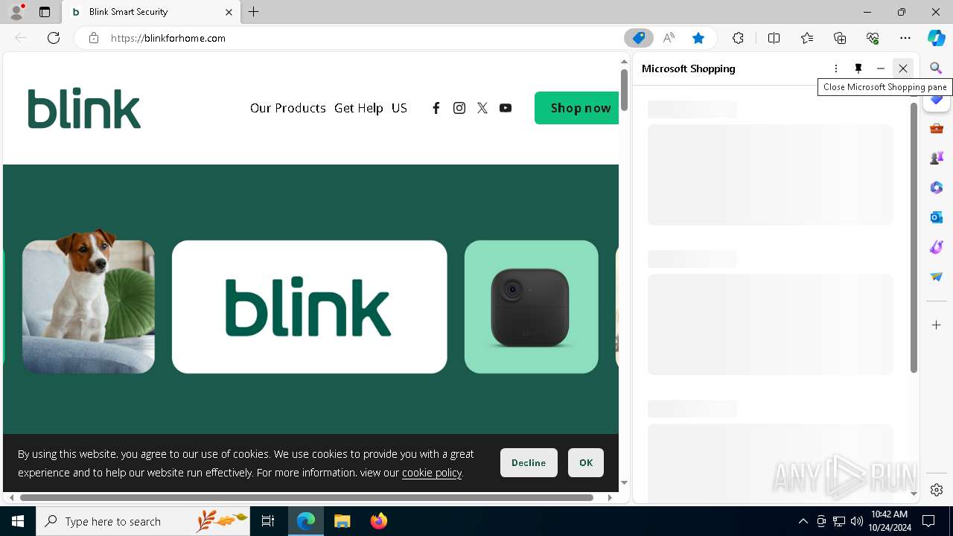Open the notification center icon

(928, 521)
